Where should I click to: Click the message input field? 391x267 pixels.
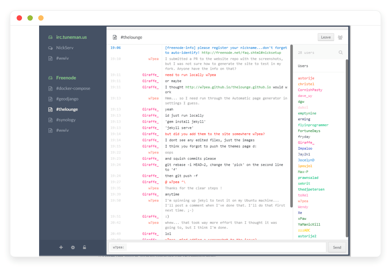click(x=226, y=247)
